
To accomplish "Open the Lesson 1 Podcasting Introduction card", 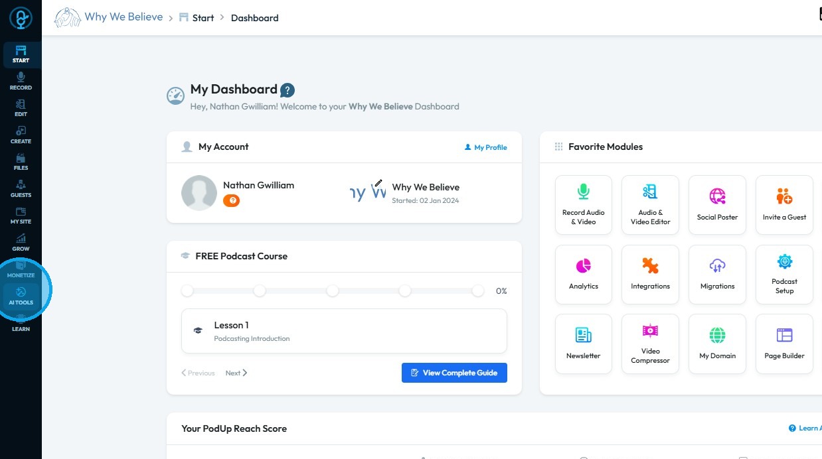I will pos(344,330).
